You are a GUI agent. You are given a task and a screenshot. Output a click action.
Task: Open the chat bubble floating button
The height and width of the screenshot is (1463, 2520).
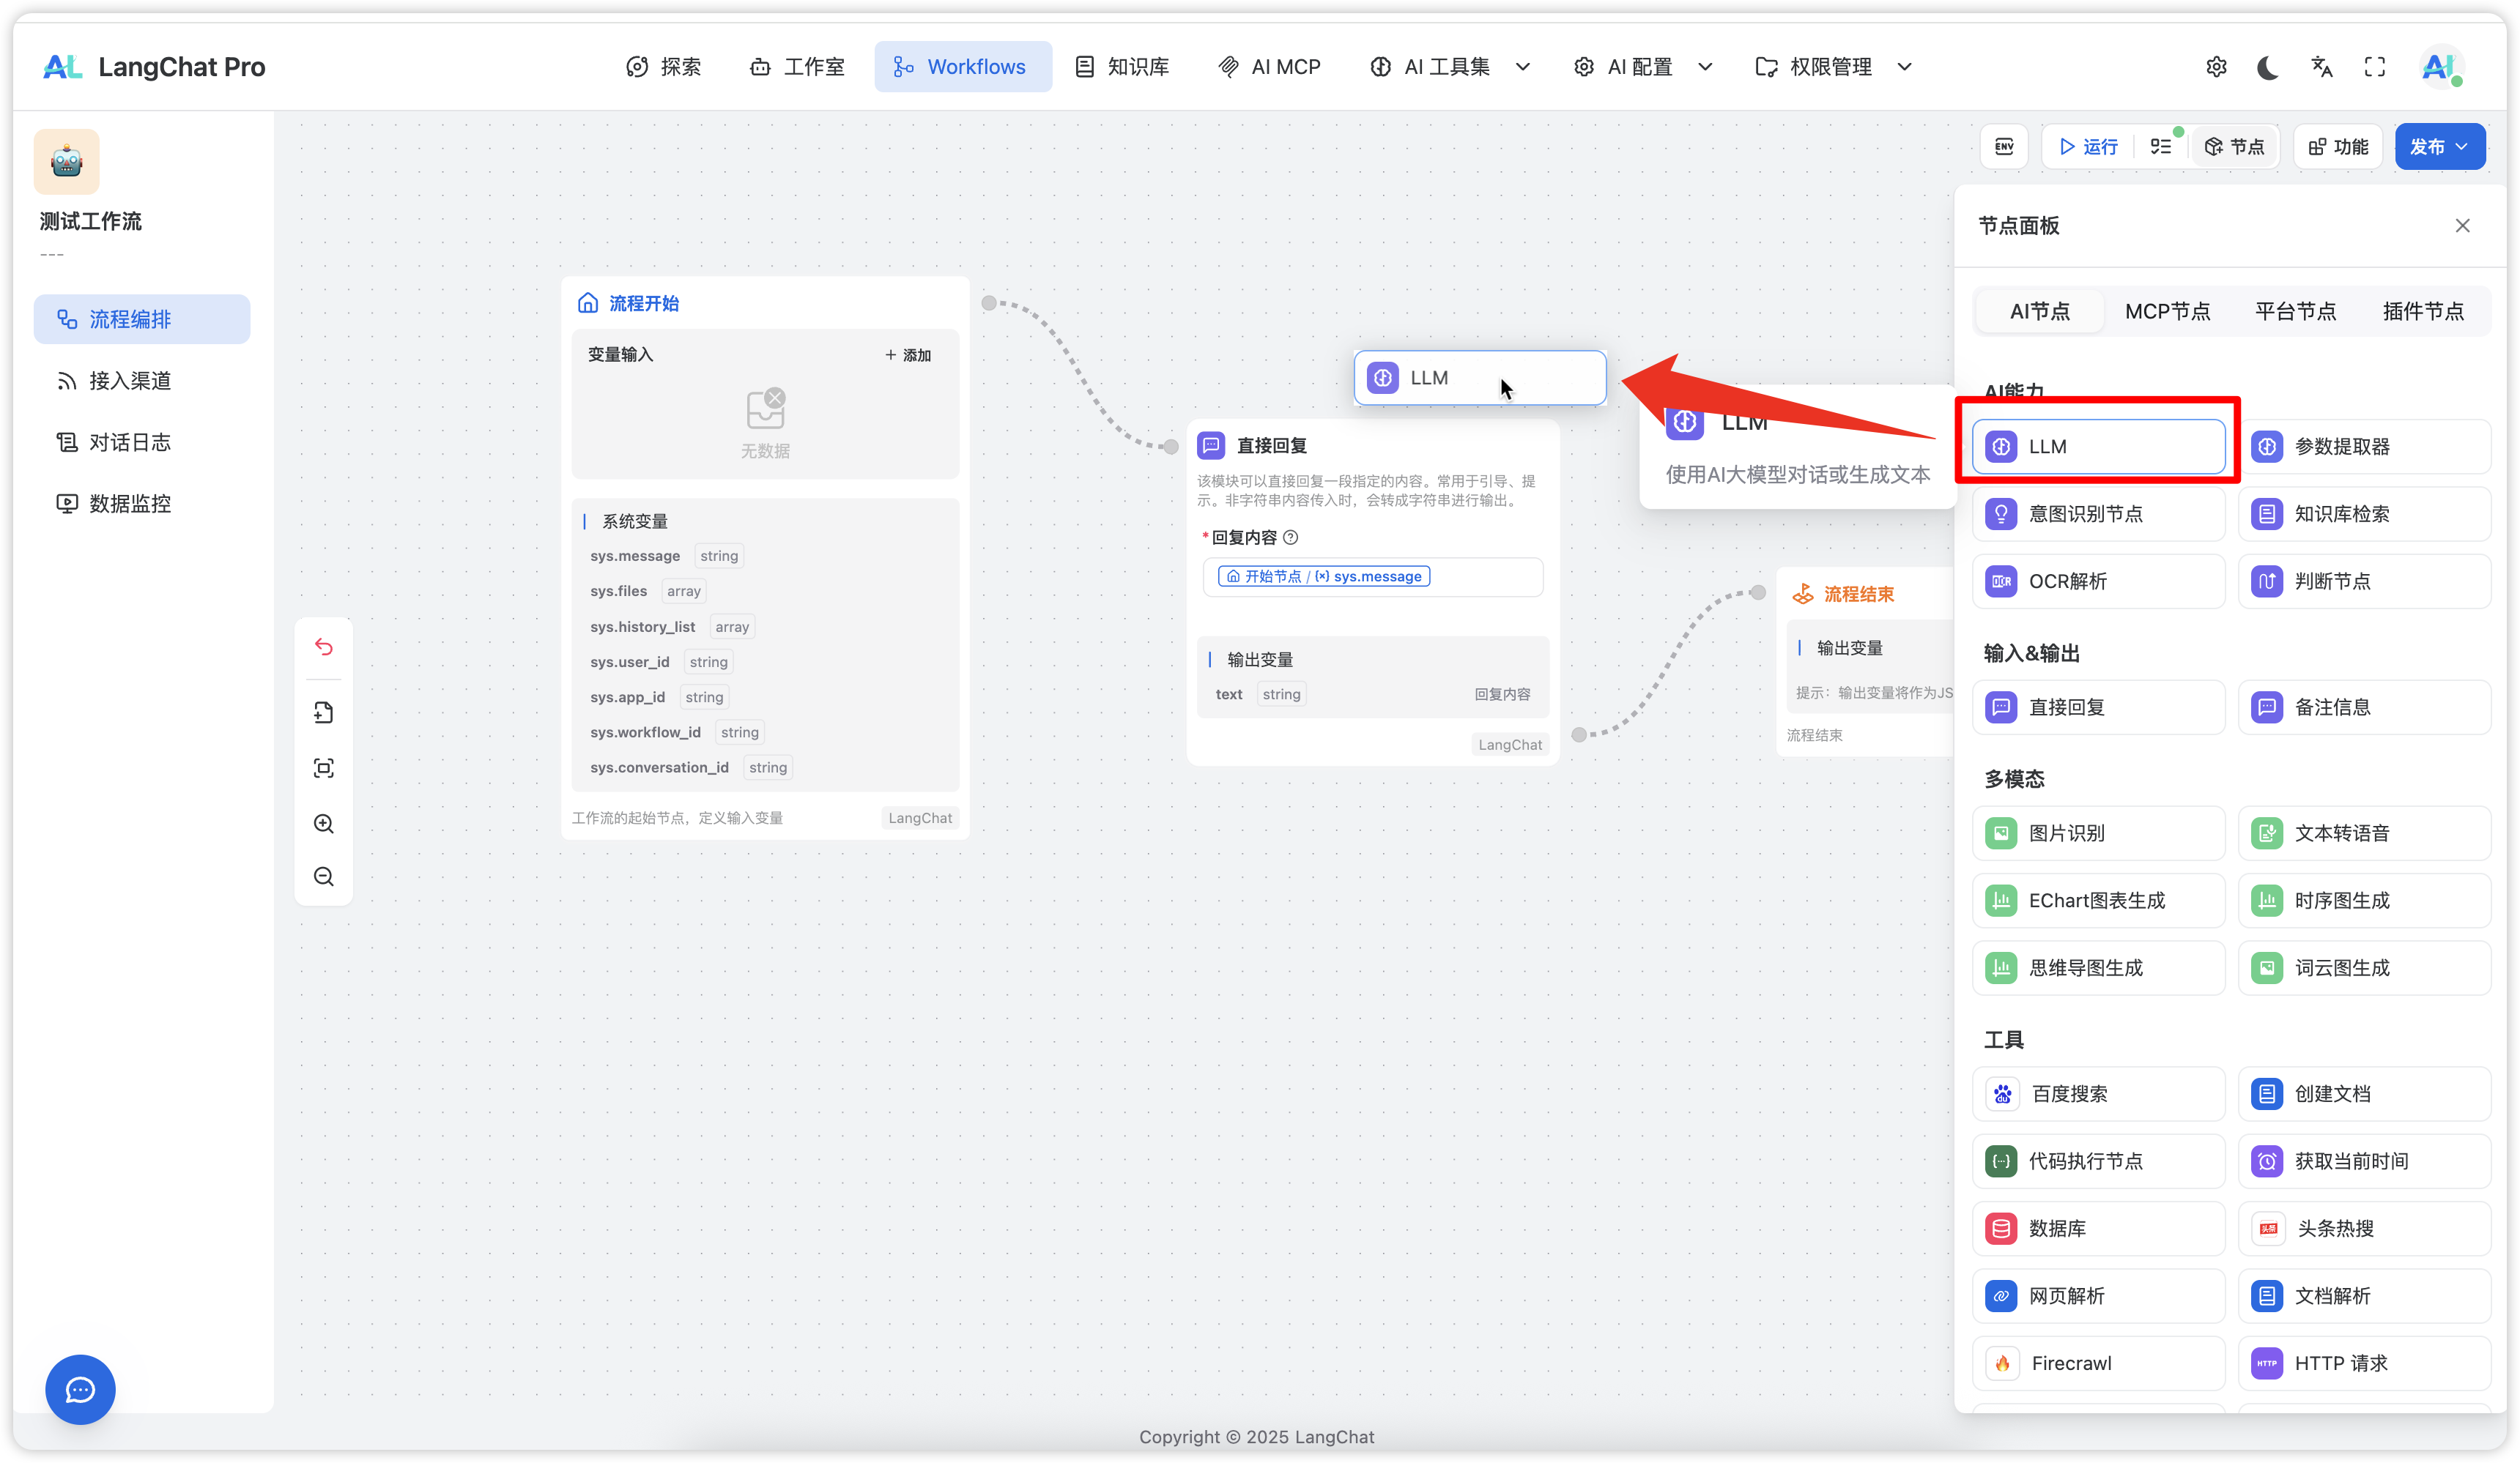(80, 1389)
